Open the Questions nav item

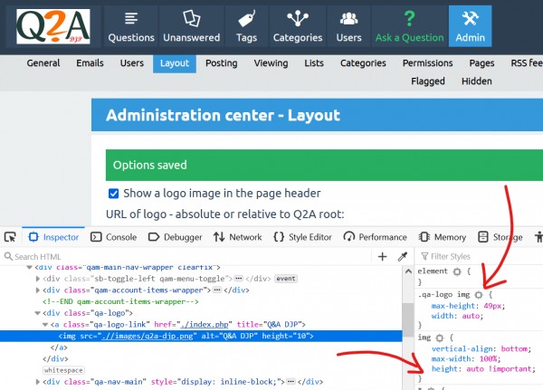click(131, 26)
